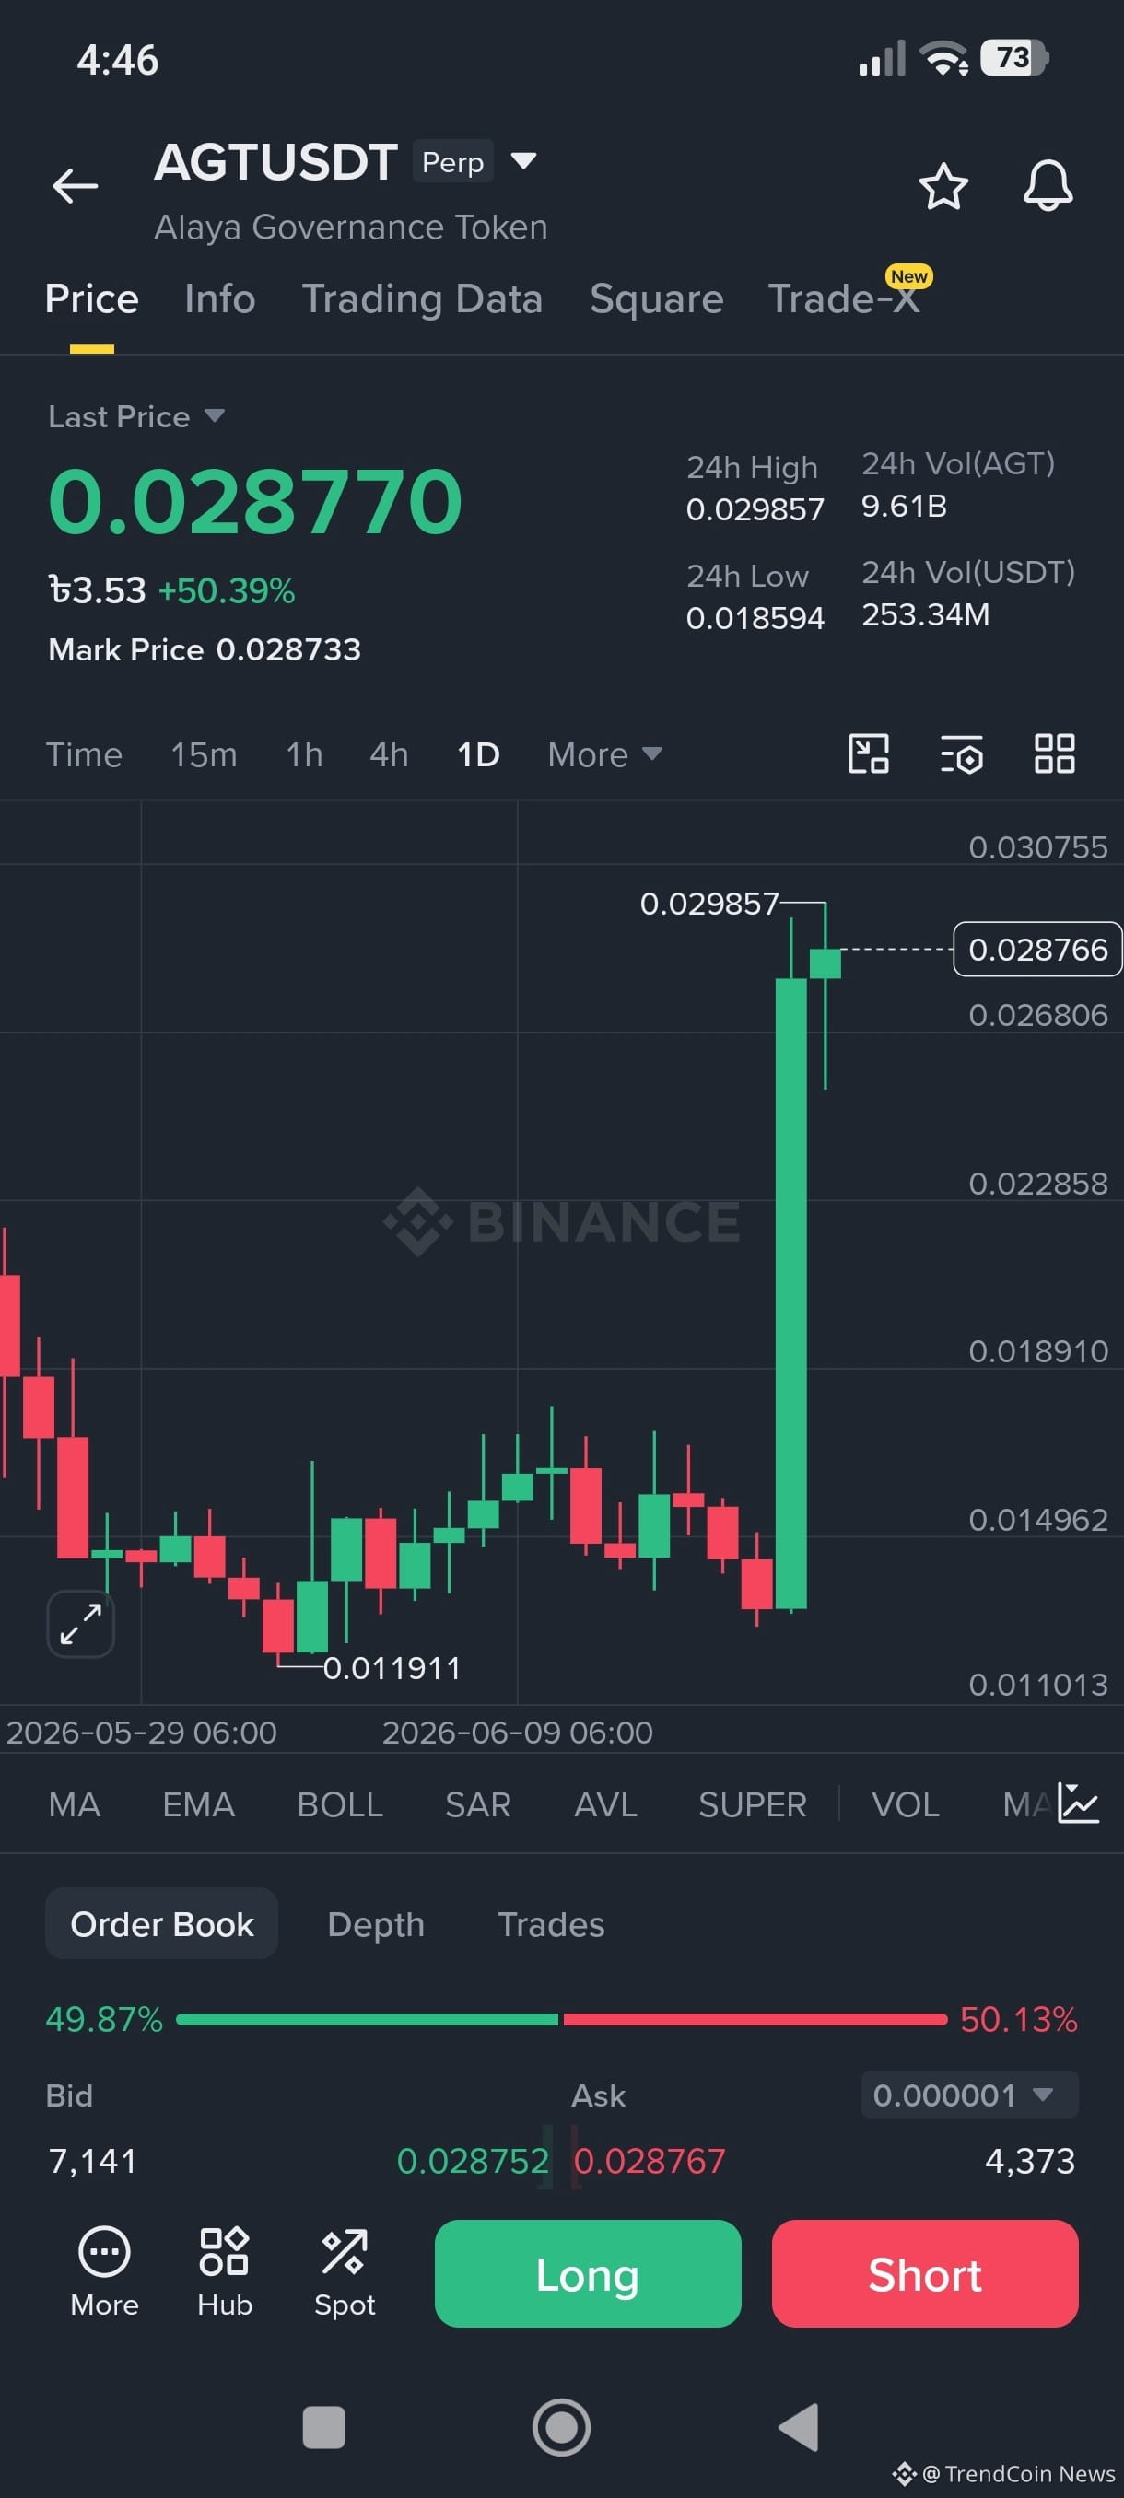Open the indicators chart icon
The height and width of the screenshot is (2498, 1124).
(x=1077, y=1803)
